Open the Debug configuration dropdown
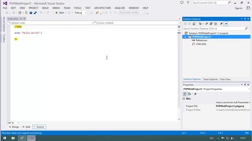 point(81,13)
